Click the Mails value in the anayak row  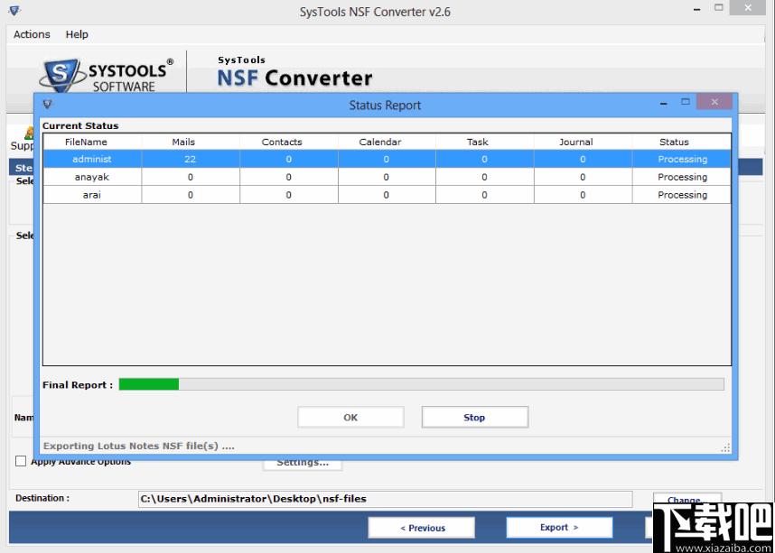point(191,177)
